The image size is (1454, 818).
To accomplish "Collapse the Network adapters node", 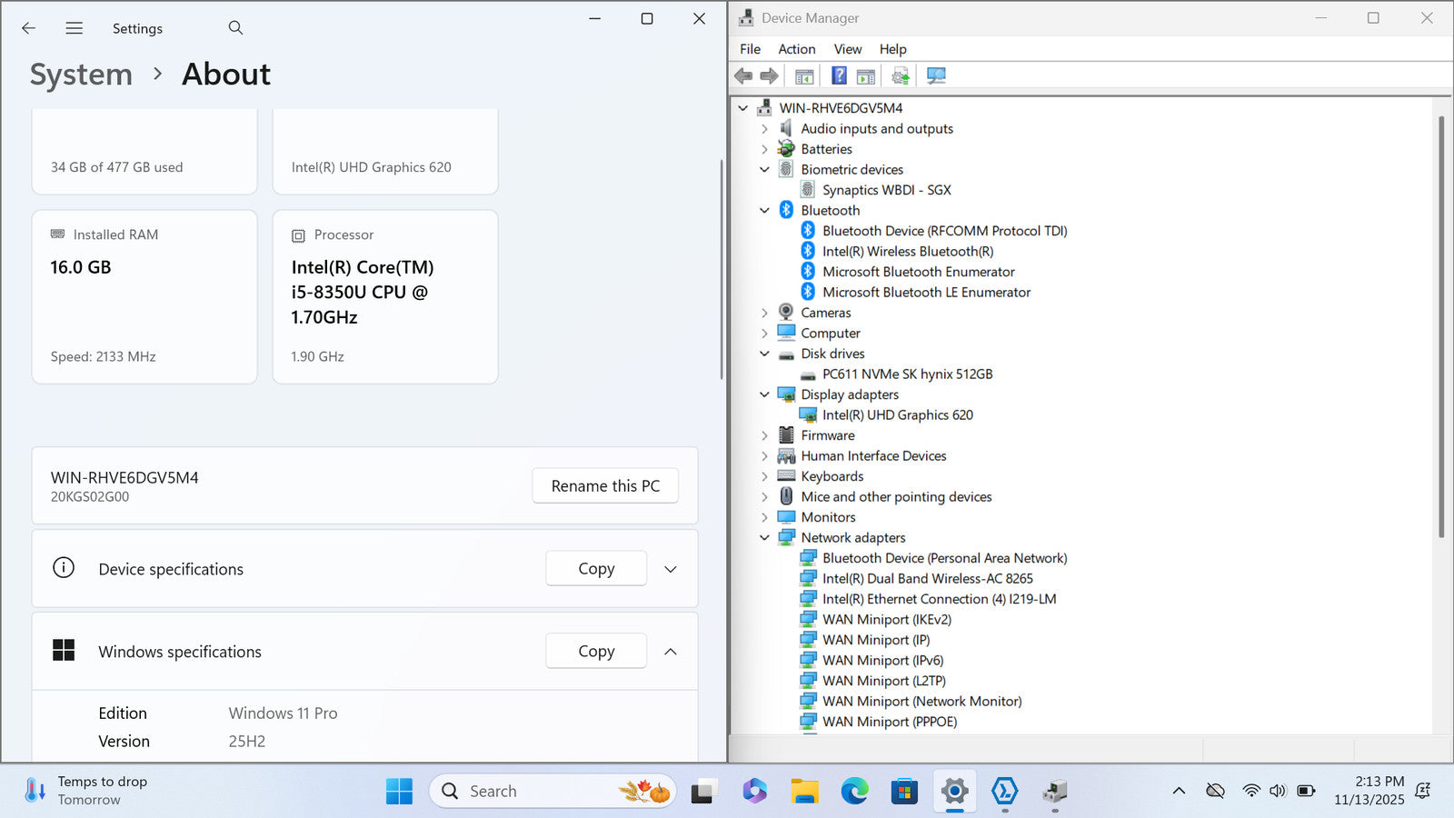I will pos(764,538).
